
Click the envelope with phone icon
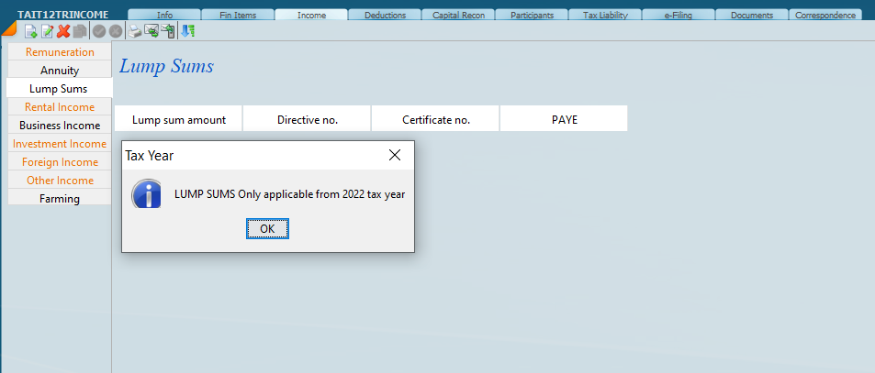click(x=168, y=31)
